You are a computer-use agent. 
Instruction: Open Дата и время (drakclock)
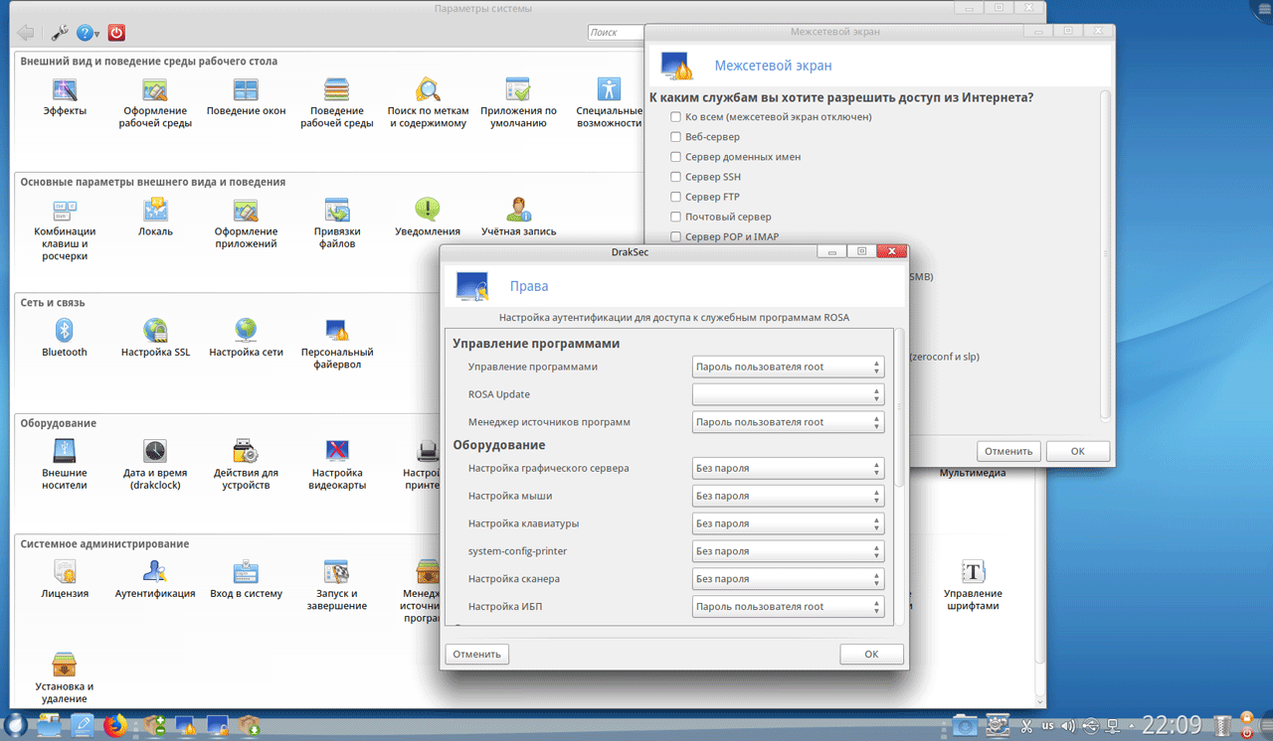(x=155, y=453)
